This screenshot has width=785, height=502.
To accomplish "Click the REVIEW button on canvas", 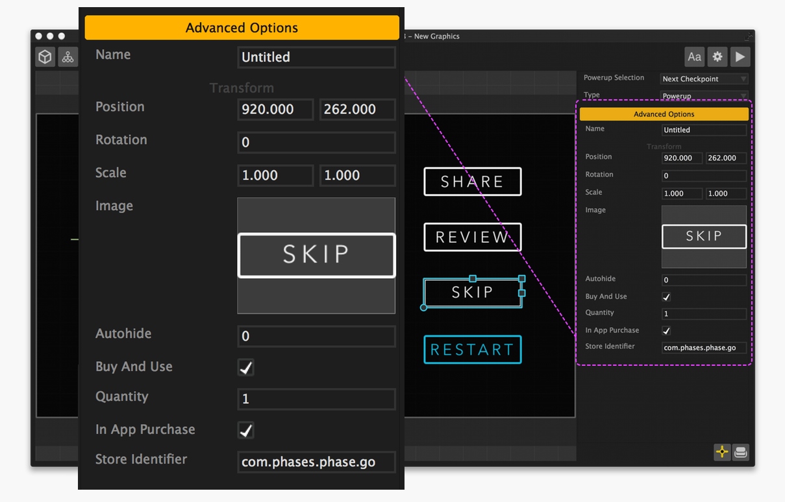I will 472,237.
